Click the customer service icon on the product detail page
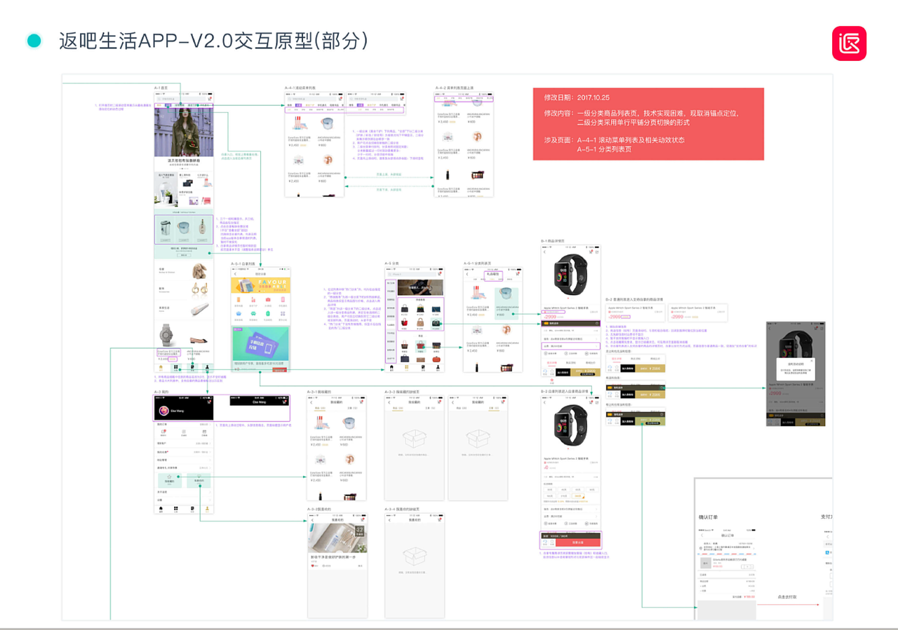This screenshot has width=898, height=630. pos(545,372)
